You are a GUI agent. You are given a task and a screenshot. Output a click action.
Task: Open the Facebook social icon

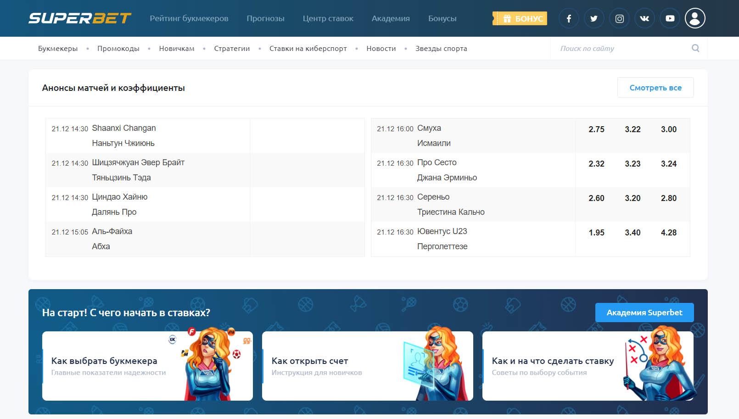point(569,18)
